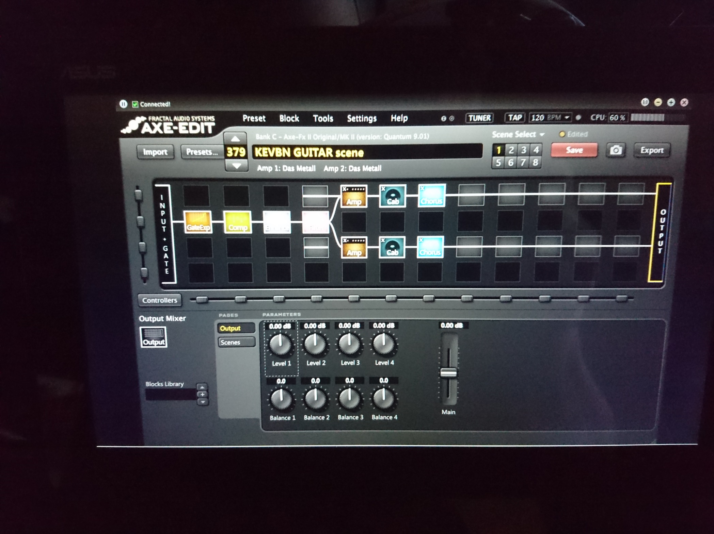Click the preset up arrow above 379

click(x=236, y=139)
